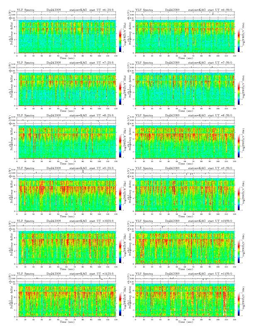Screen dimensions: 254x329
Task: Open the PSD color bar of the 10:50:0 plot
Action: pyautogui.click(x=239, y=251)
